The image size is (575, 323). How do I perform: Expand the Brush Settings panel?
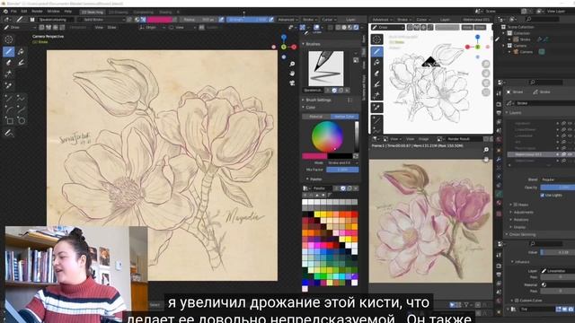coord(318,100)
